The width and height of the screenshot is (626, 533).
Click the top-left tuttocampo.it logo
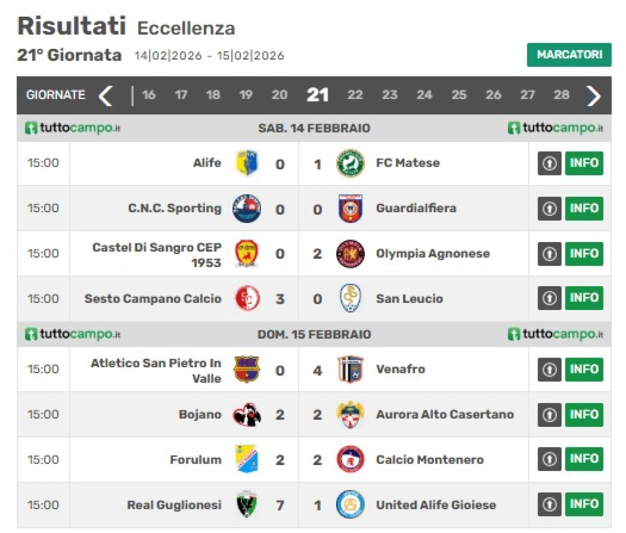72,128
